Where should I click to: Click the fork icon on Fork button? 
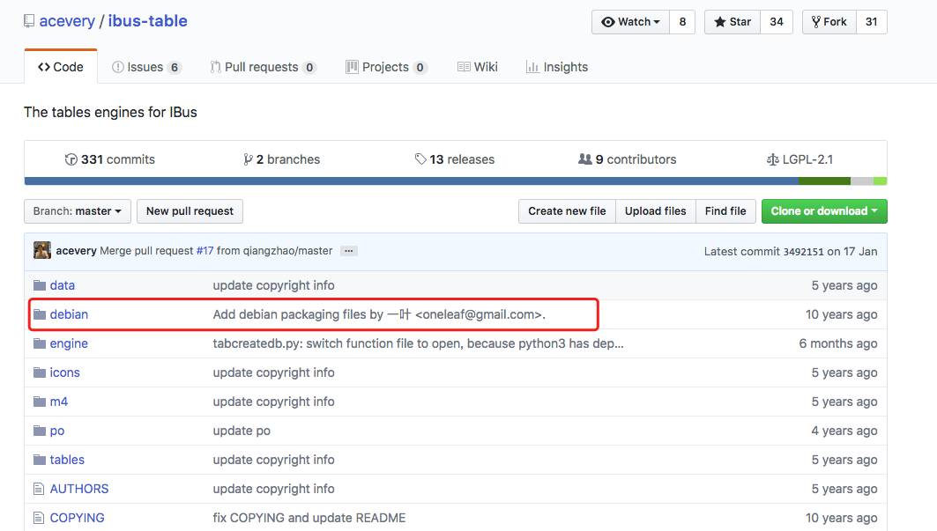(x=816, y=22)
